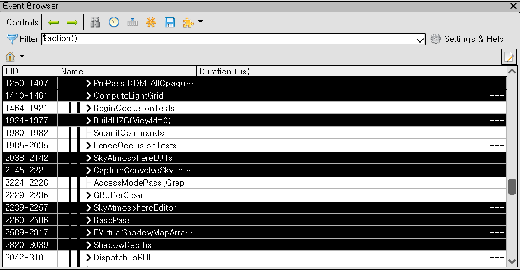Select EID 1985-2035 cell

click(x=30, y=146)
